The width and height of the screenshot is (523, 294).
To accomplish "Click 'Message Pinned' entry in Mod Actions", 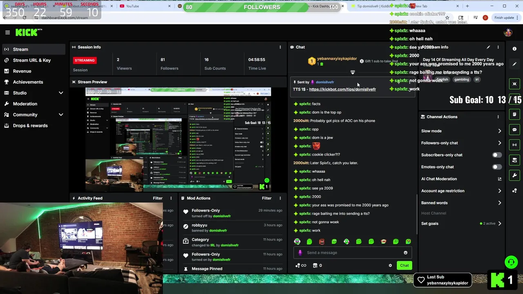I will pos(232,269).
